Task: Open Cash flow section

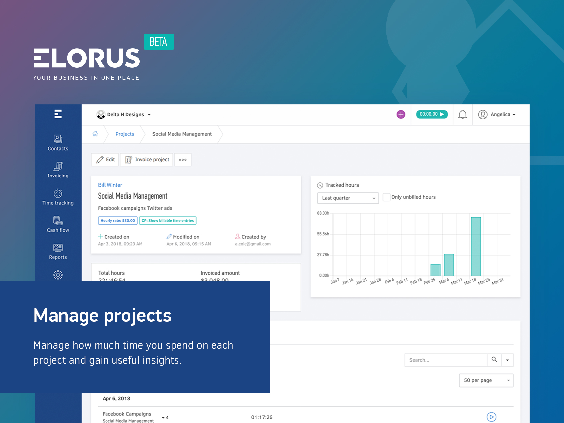Action: (x=58, y=225)
